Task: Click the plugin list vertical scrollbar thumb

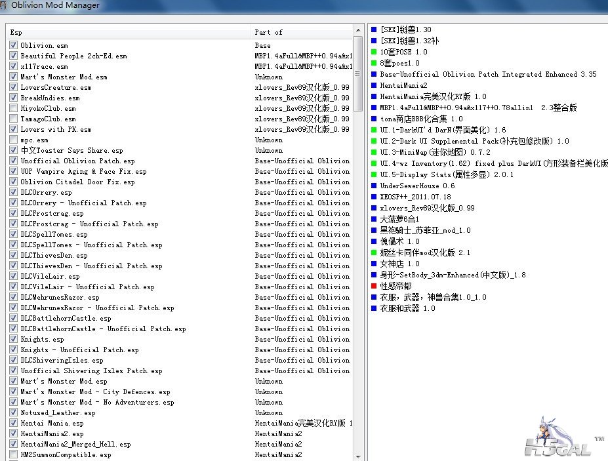Action: point(358,73)
